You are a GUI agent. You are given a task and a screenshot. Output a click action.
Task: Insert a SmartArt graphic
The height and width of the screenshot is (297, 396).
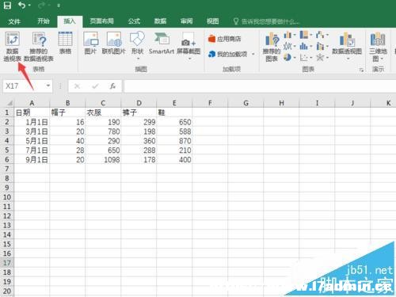162,43
